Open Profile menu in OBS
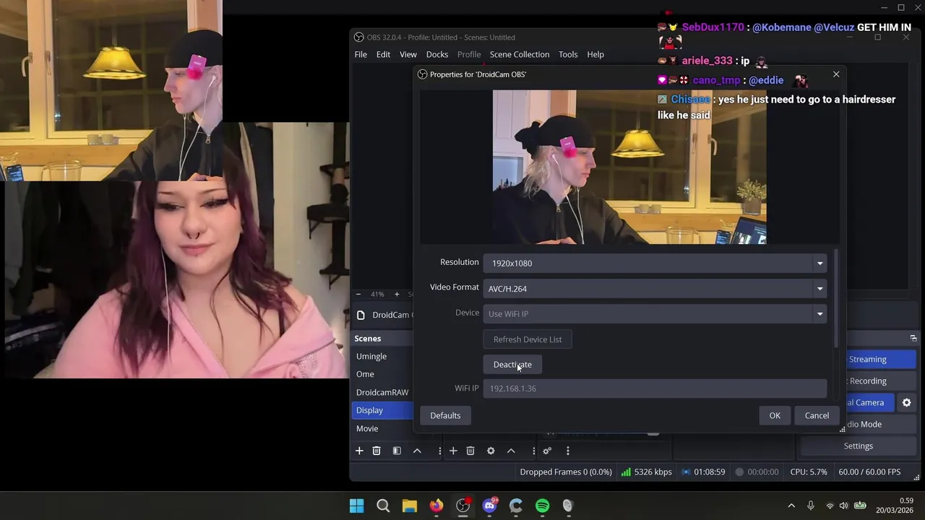 click(469, 54)
